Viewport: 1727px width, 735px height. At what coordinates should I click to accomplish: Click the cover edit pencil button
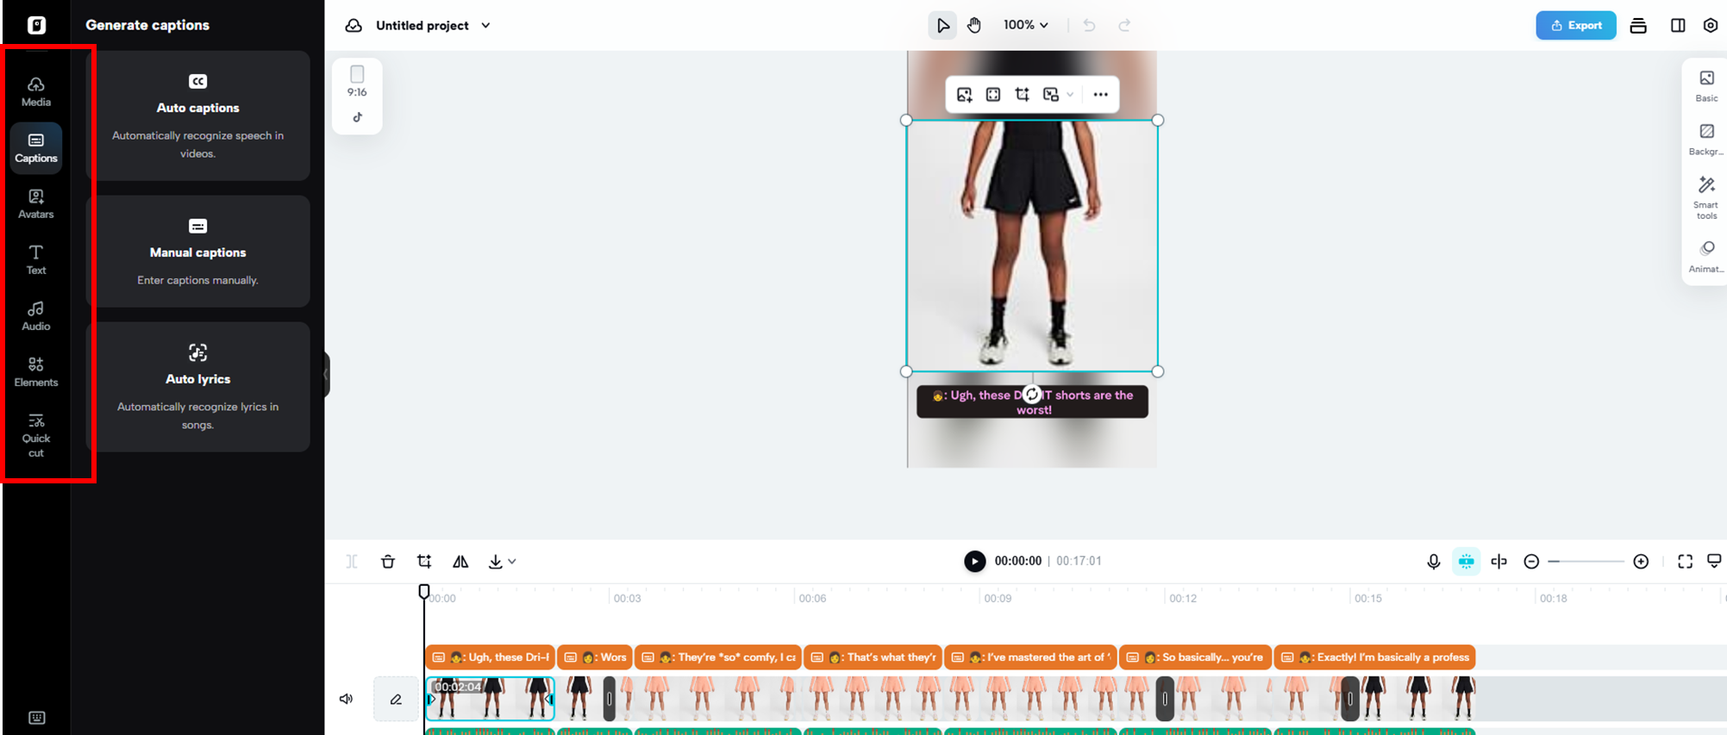396,699
